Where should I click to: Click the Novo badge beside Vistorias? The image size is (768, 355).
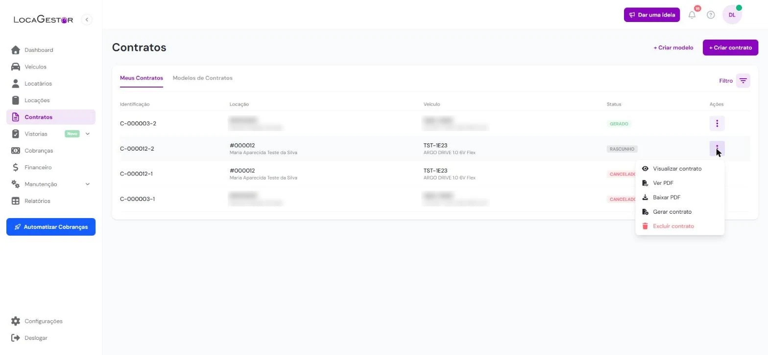(x=72, y=134)
